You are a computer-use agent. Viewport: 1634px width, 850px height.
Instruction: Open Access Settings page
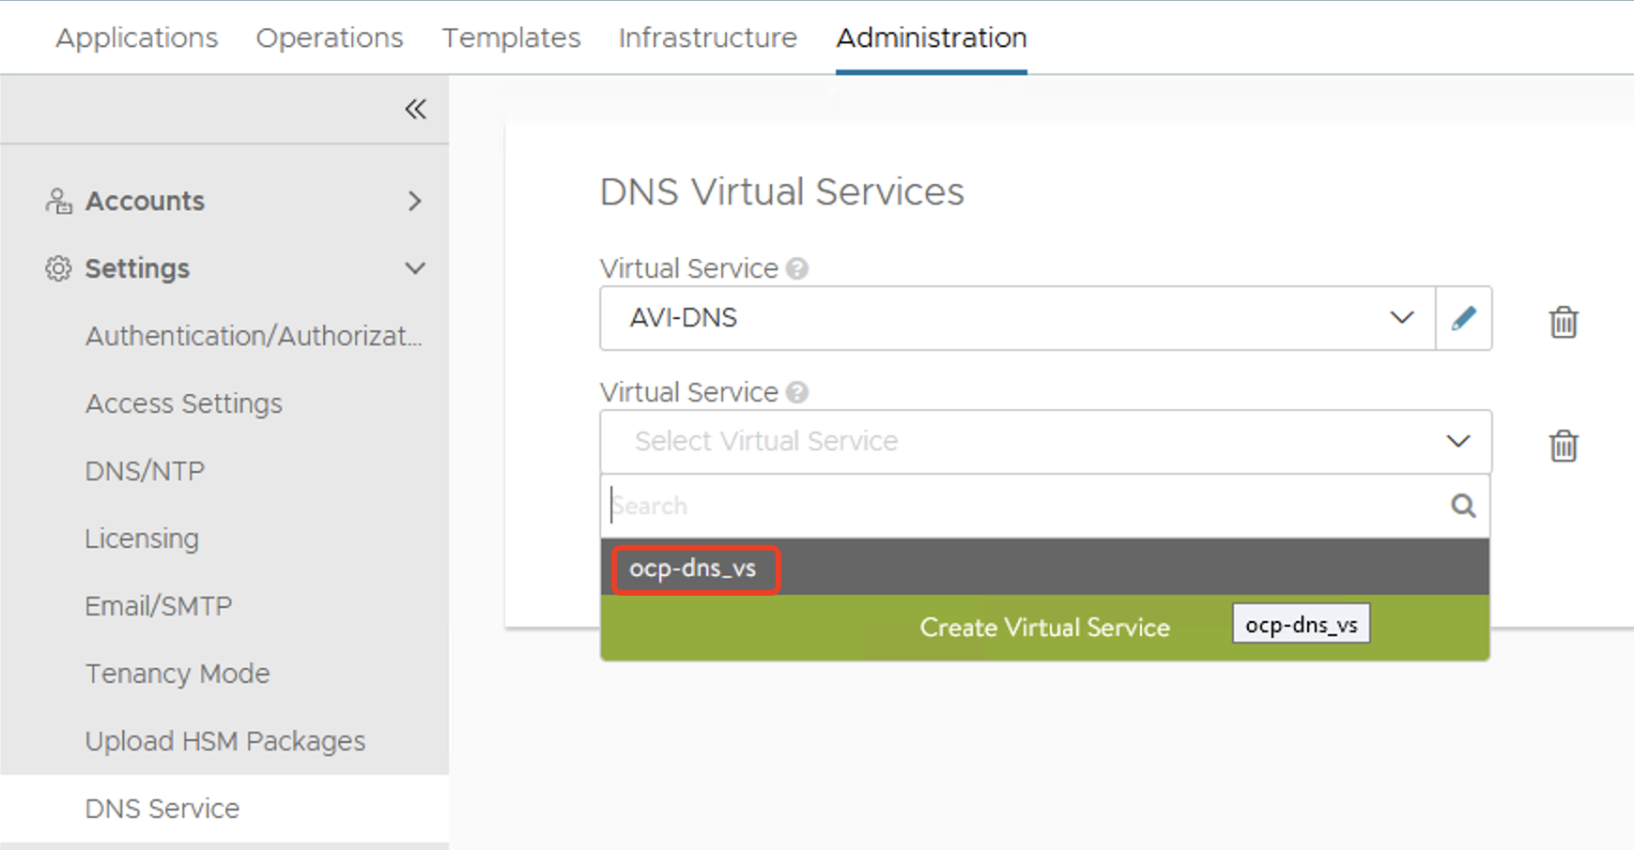pos(184,403)
